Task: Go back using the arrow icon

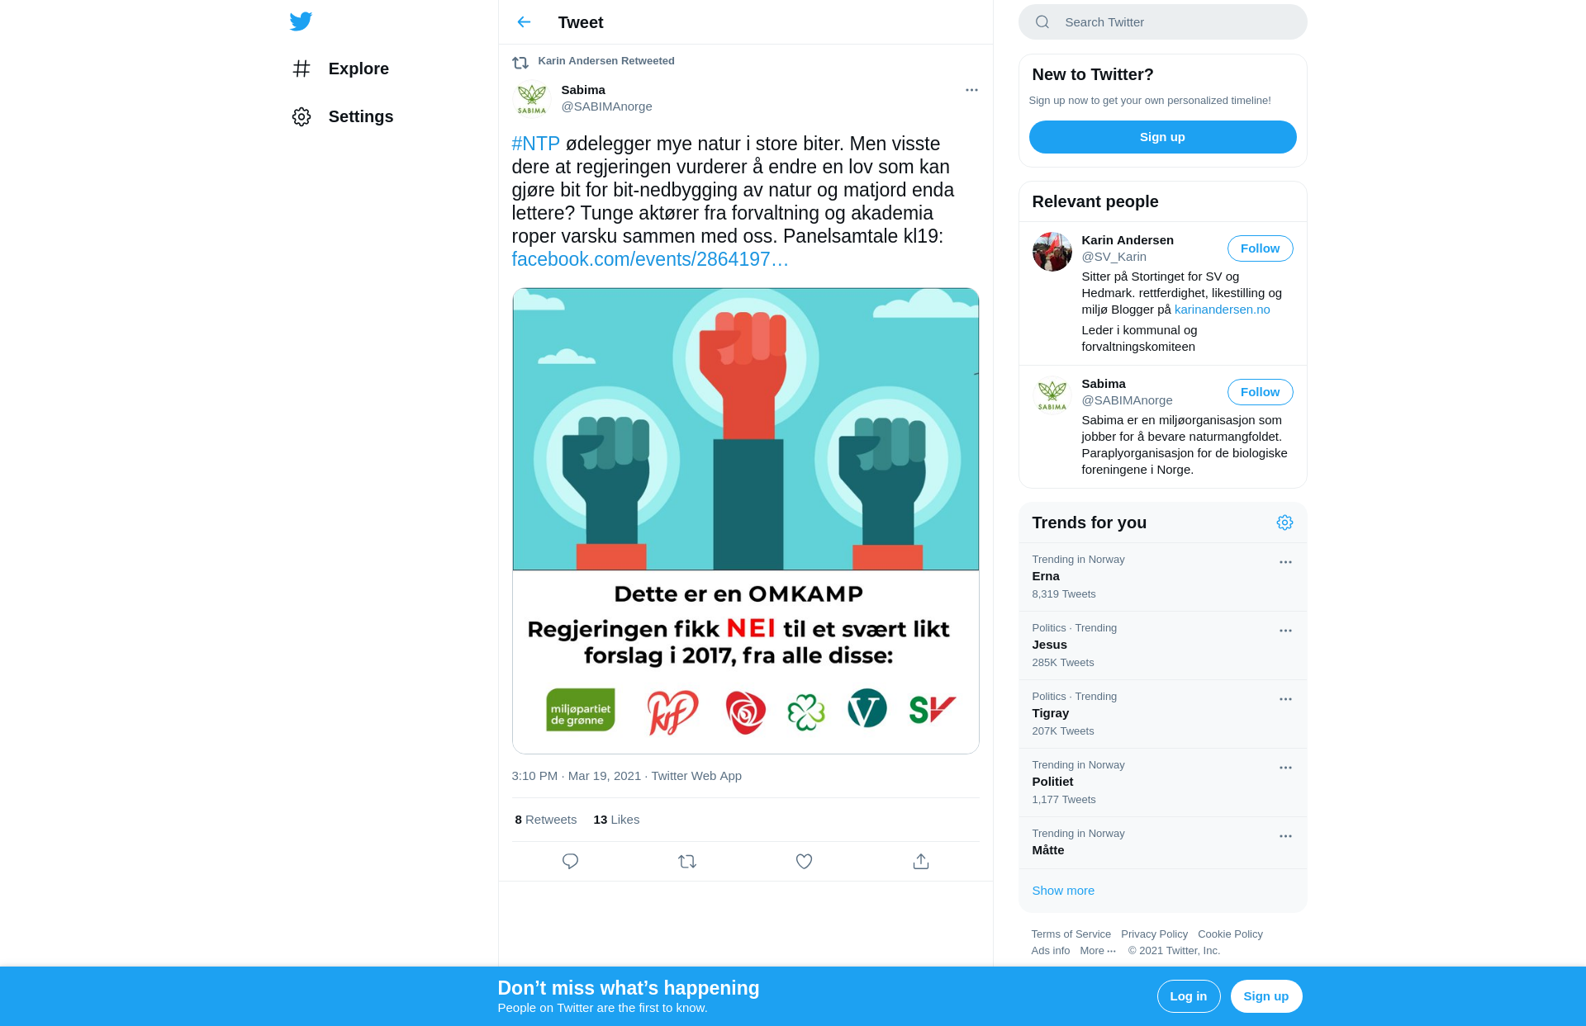Action: point(524,22)
